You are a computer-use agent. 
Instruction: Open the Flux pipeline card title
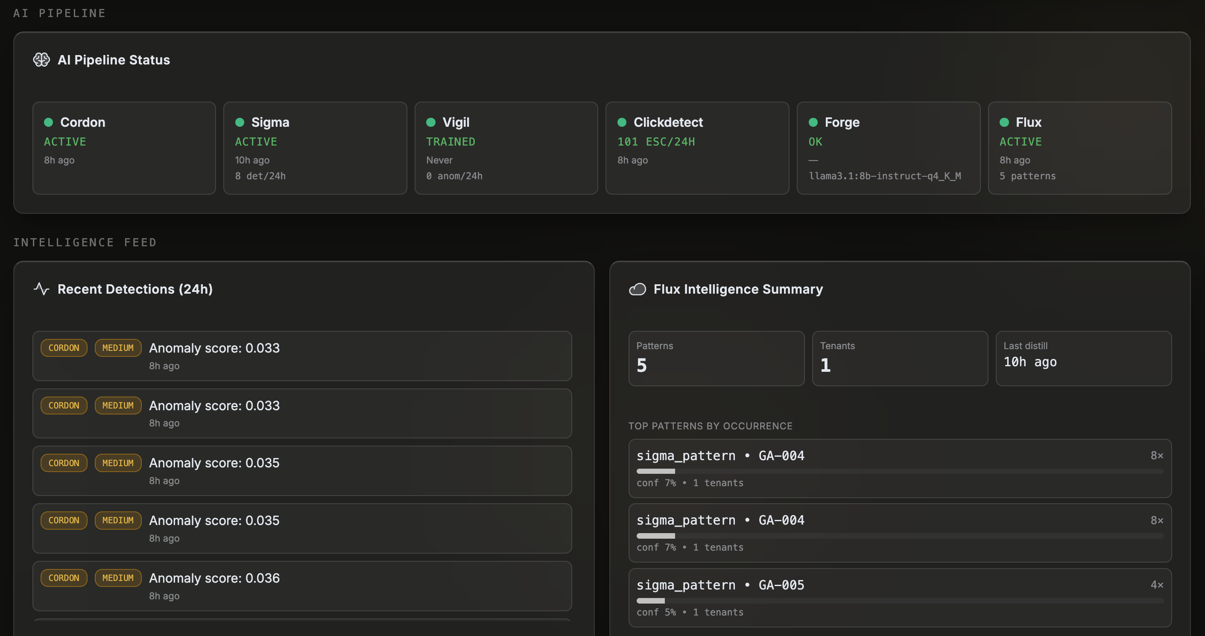point(1029,122)
